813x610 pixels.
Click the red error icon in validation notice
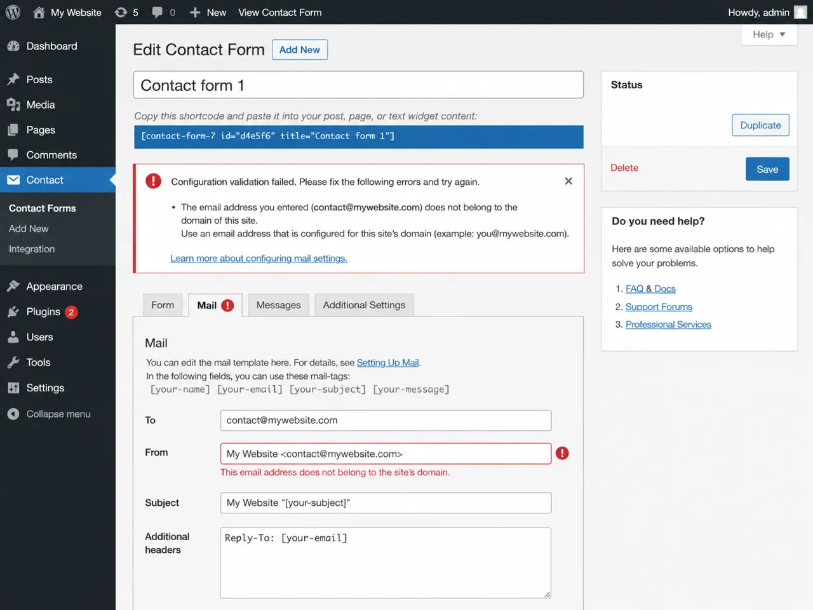(x=154, y=181)
